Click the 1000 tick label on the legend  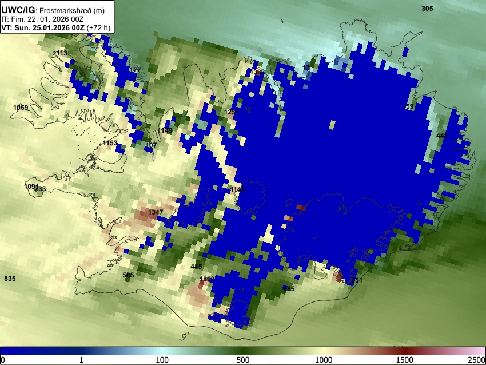point(324,360)
